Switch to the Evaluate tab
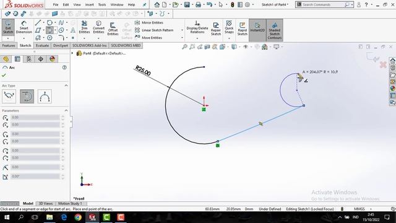The image size is (396, 223). [x=42, y=45]
